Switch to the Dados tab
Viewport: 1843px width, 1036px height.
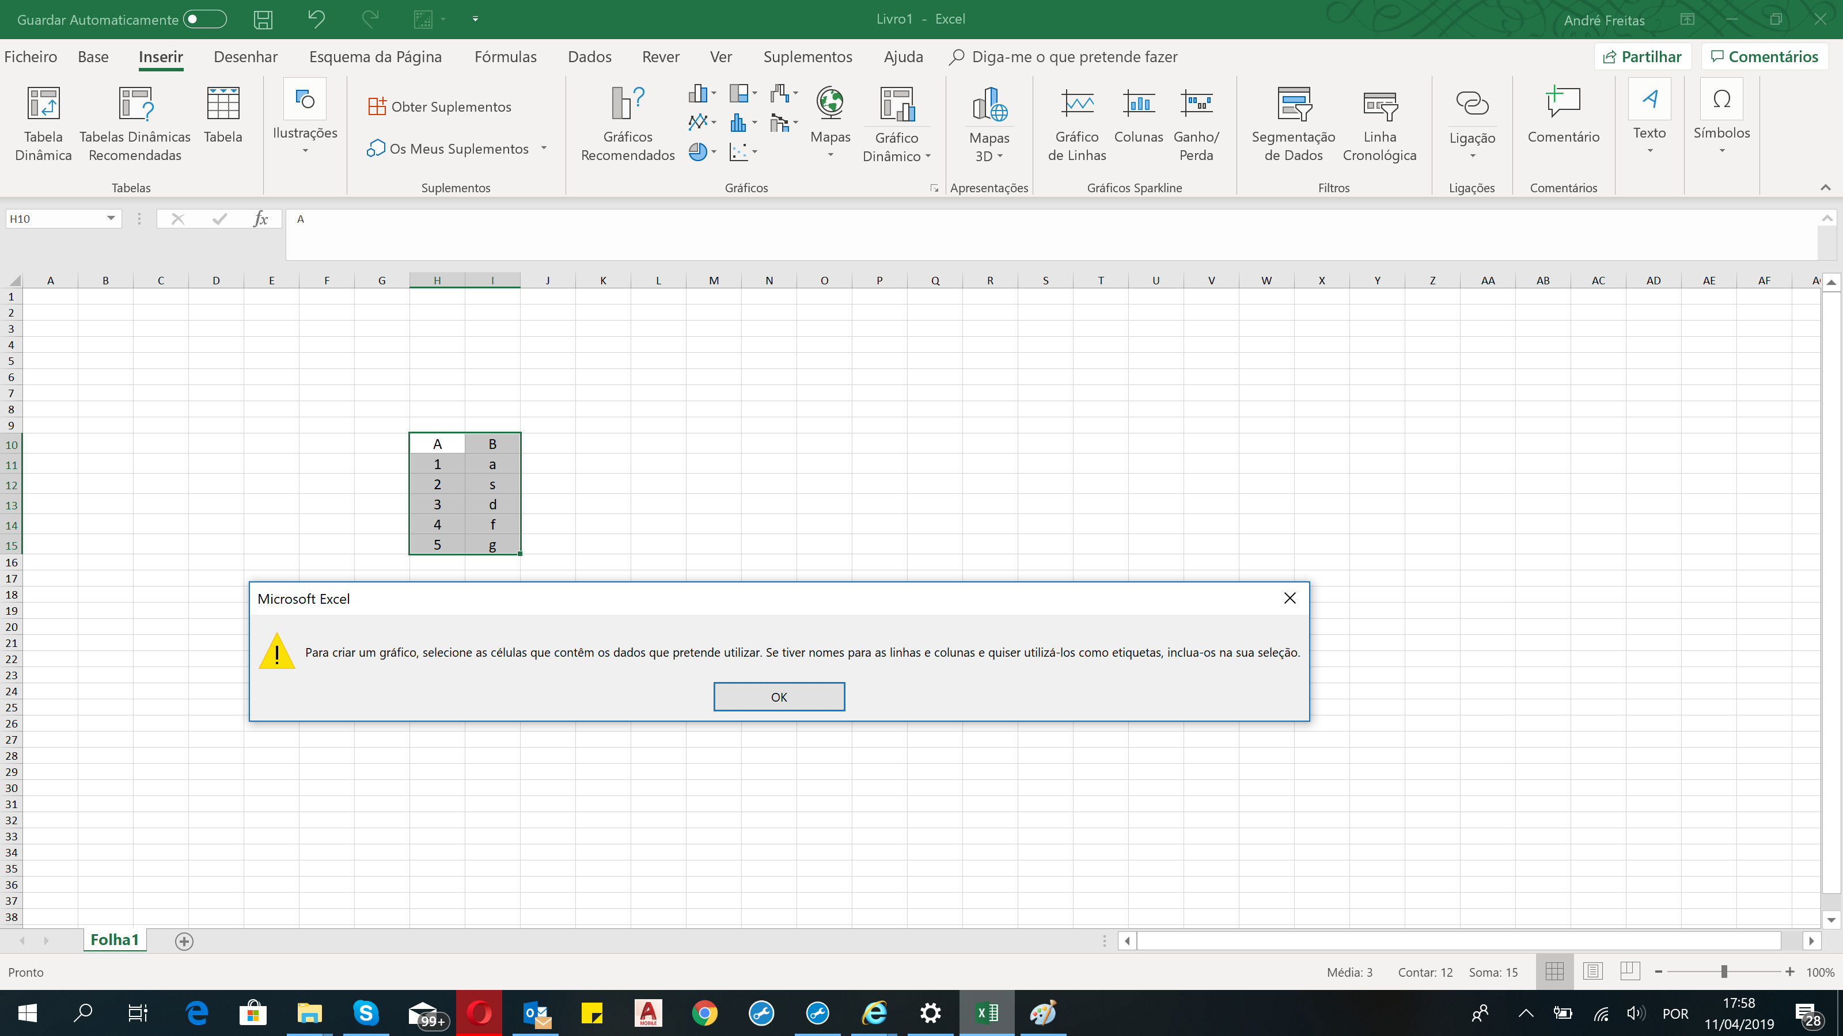[x=590, y=57]
